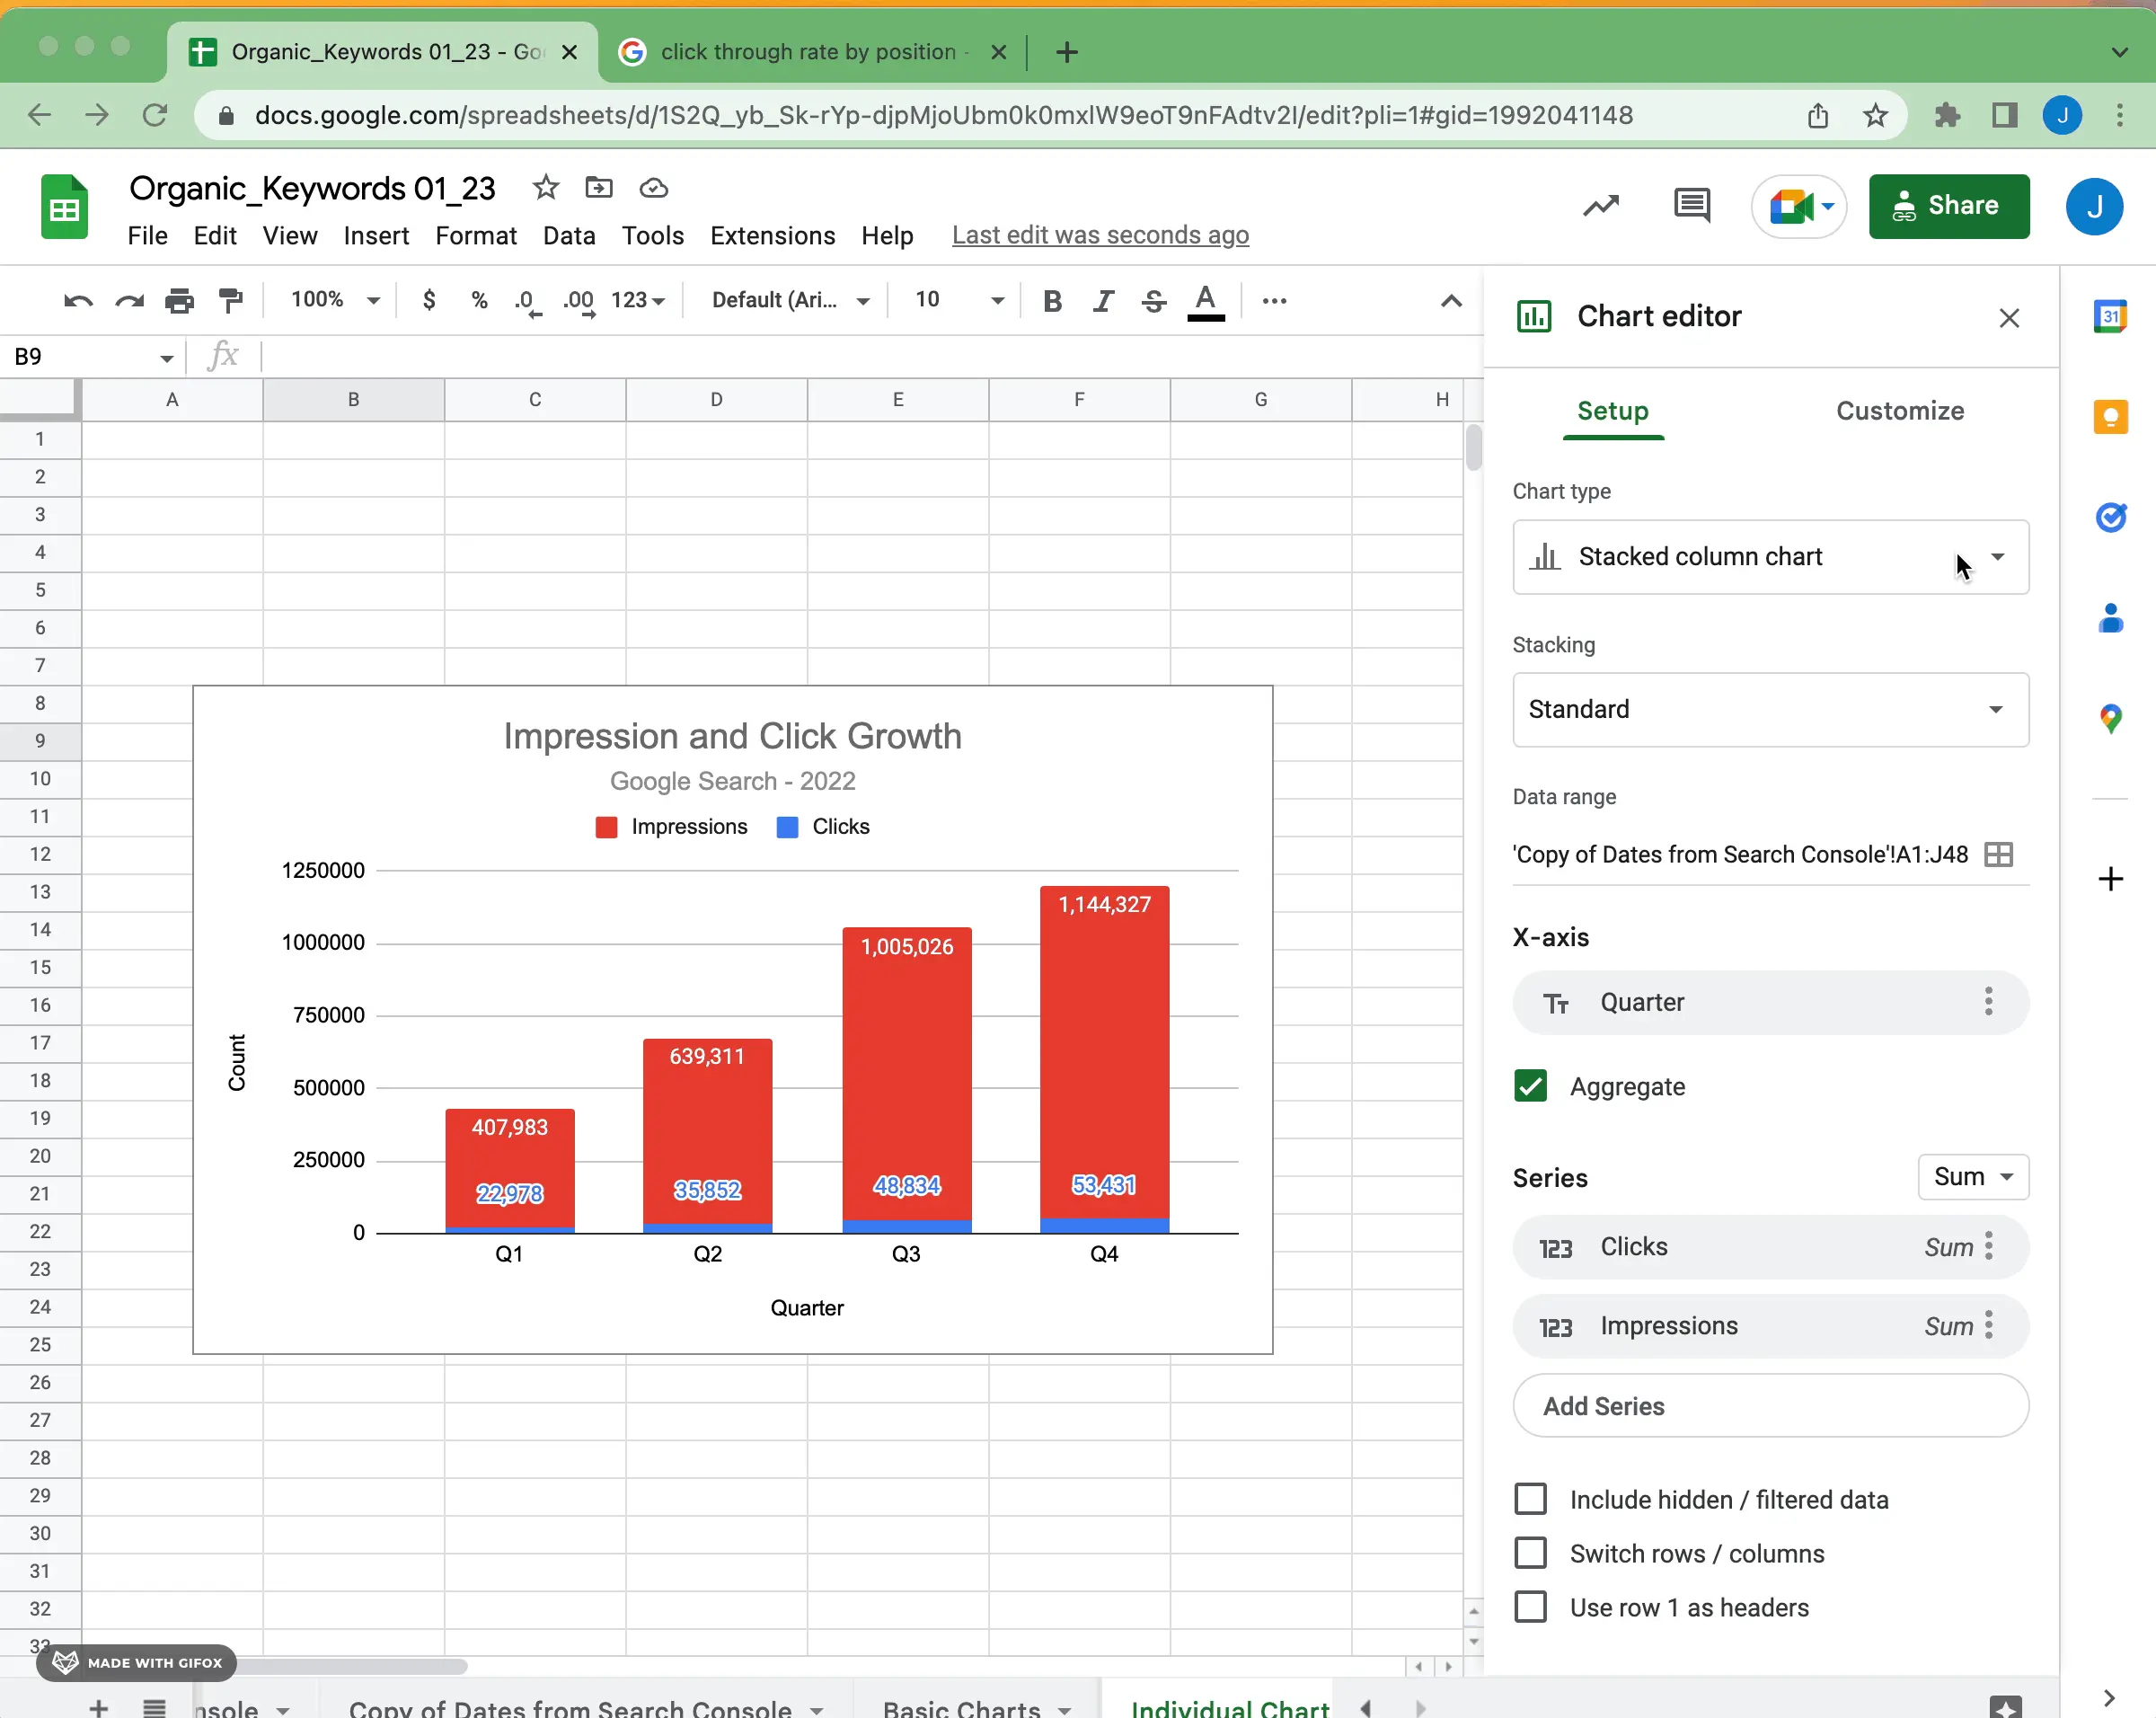Enable Switch rows / columns
2156x1718 pixels.
coord(1530,1554)
